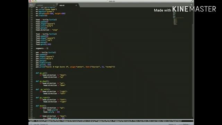Click the Line and Column status indicator

(41, 124)
